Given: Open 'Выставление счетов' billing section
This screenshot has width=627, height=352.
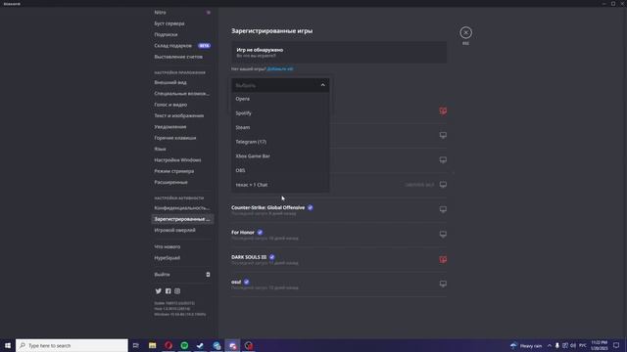Looking at the screenshot, I should coord(183,57).
